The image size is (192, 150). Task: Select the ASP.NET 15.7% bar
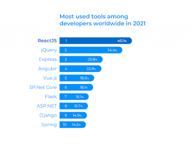pos(74,106)
